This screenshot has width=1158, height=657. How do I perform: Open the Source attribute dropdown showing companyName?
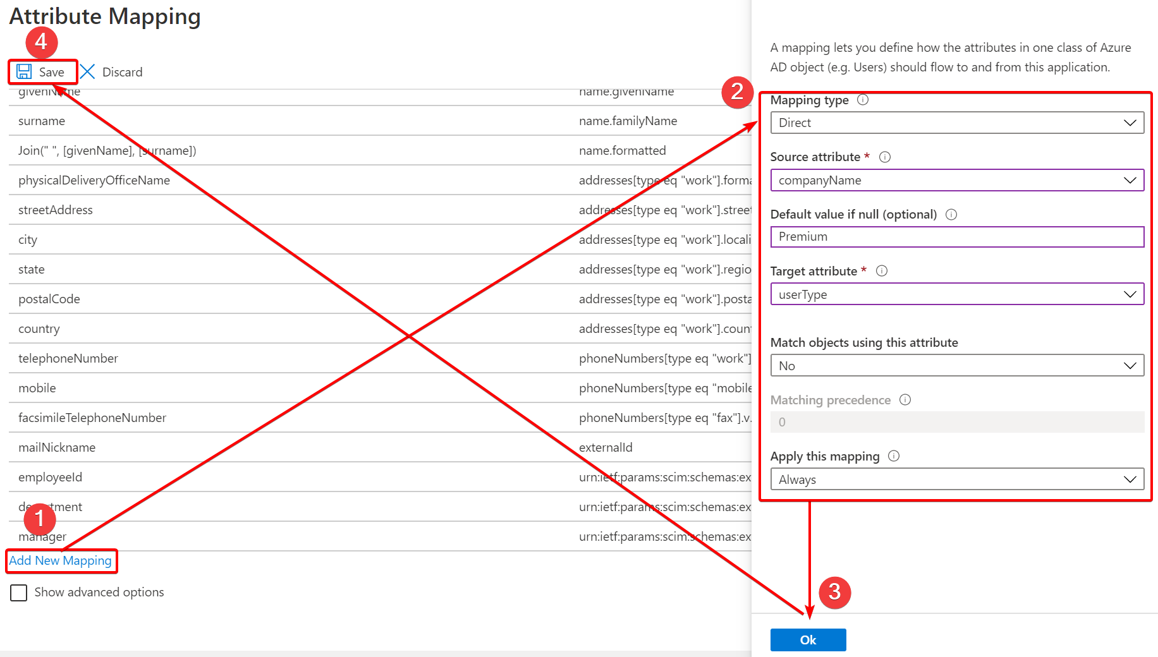[957, 180]
